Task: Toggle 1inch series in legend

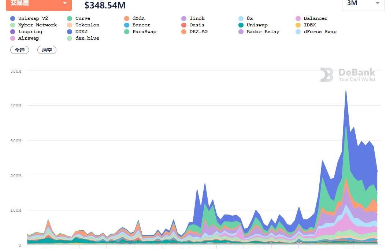Action: coord(193,18)
